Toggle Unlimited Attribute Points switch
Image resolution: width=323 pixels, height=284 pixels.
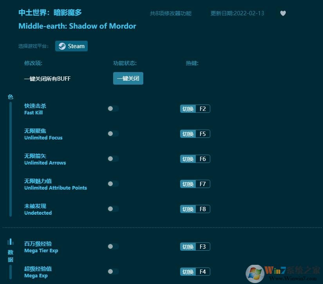click(113, 184)
